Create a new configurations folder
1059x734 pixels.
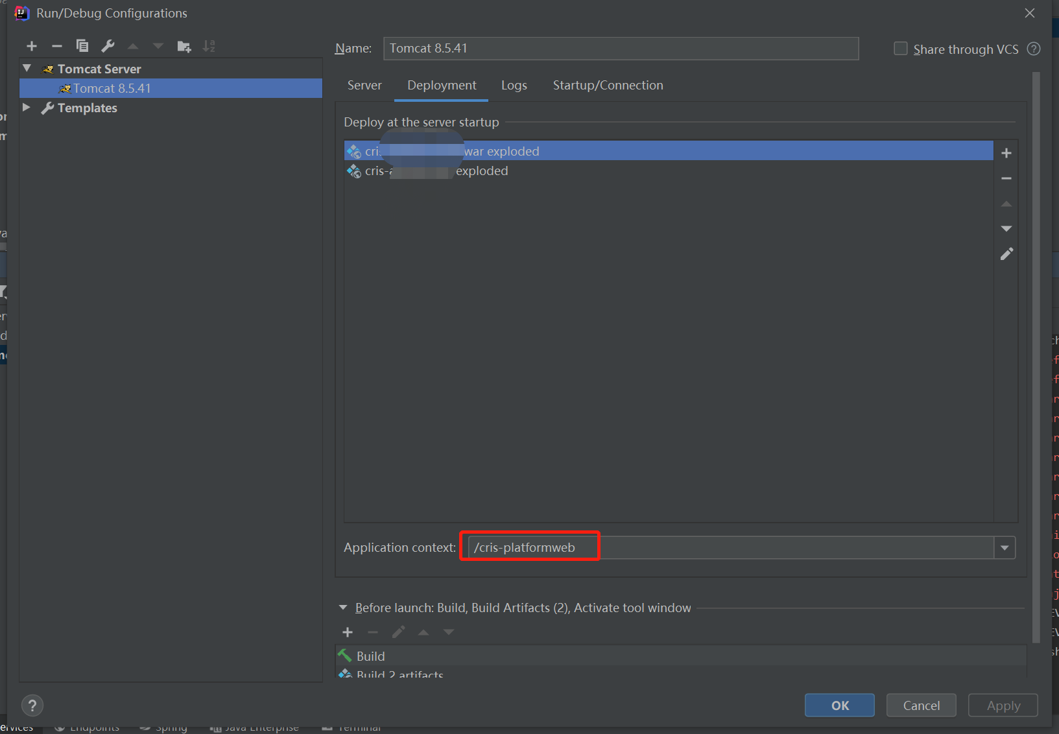pyautogui.click(x=184, y=46)
